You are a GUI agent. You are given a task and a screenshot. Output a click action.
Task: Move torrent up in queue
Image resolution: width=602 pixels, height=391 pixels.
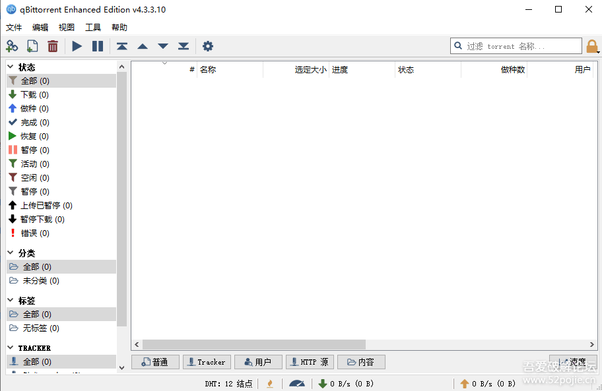coord(143,46)
